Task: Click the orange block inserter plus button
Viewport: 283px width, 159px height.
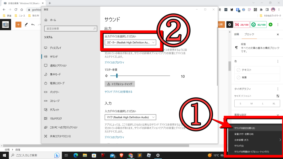Action: pos(19,25)
